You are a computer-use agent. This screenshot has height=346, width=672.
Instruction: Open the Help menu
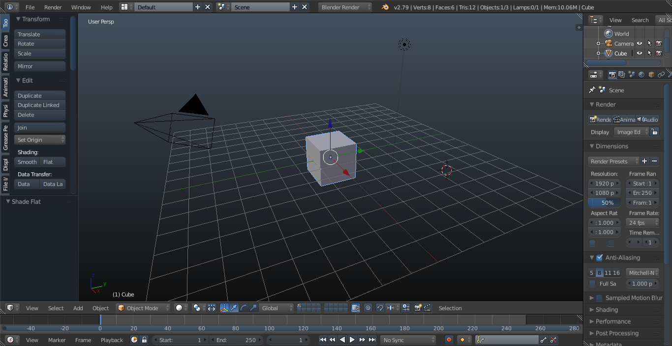[x=106, y=7]
